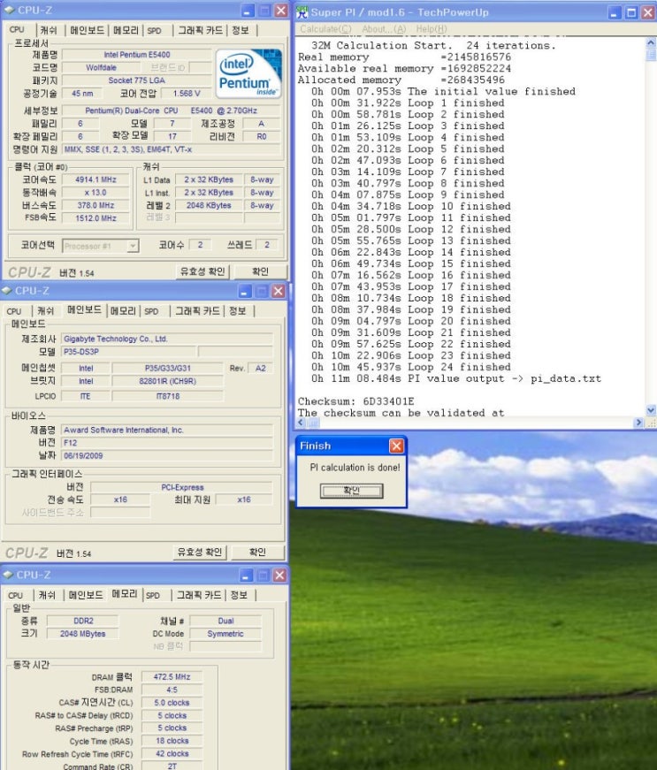Click 확인 button in top CPU-Z window
The width and height of the screenshot is (657, 770).
coord(260,271)
